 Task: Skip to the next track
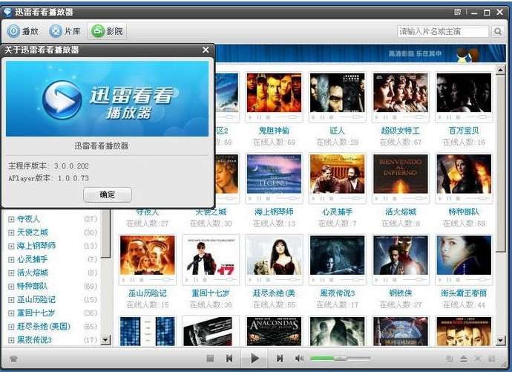pyautogui.click(x=280, y=359)
